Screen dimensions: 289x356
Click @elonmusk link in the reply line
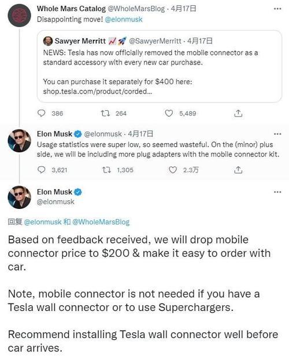pyautogui.click(x=43, y=222)
